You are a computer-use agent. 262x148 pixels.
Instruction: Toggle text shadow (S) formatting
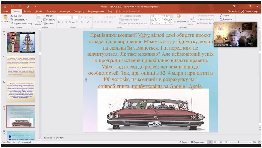pyautogui.click(x=70, y=22)
